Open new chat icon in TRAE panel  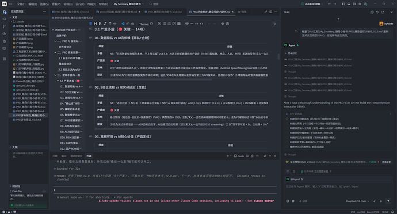[372, 12]
